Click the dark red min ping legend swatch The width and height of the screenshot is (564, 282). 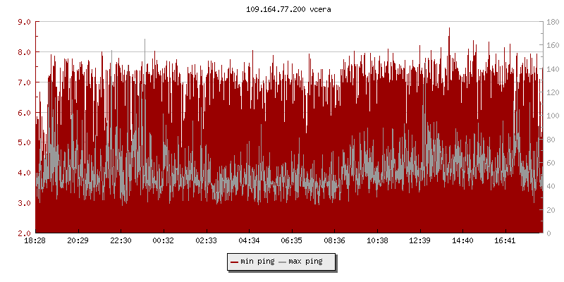click(x=235, y=262)
